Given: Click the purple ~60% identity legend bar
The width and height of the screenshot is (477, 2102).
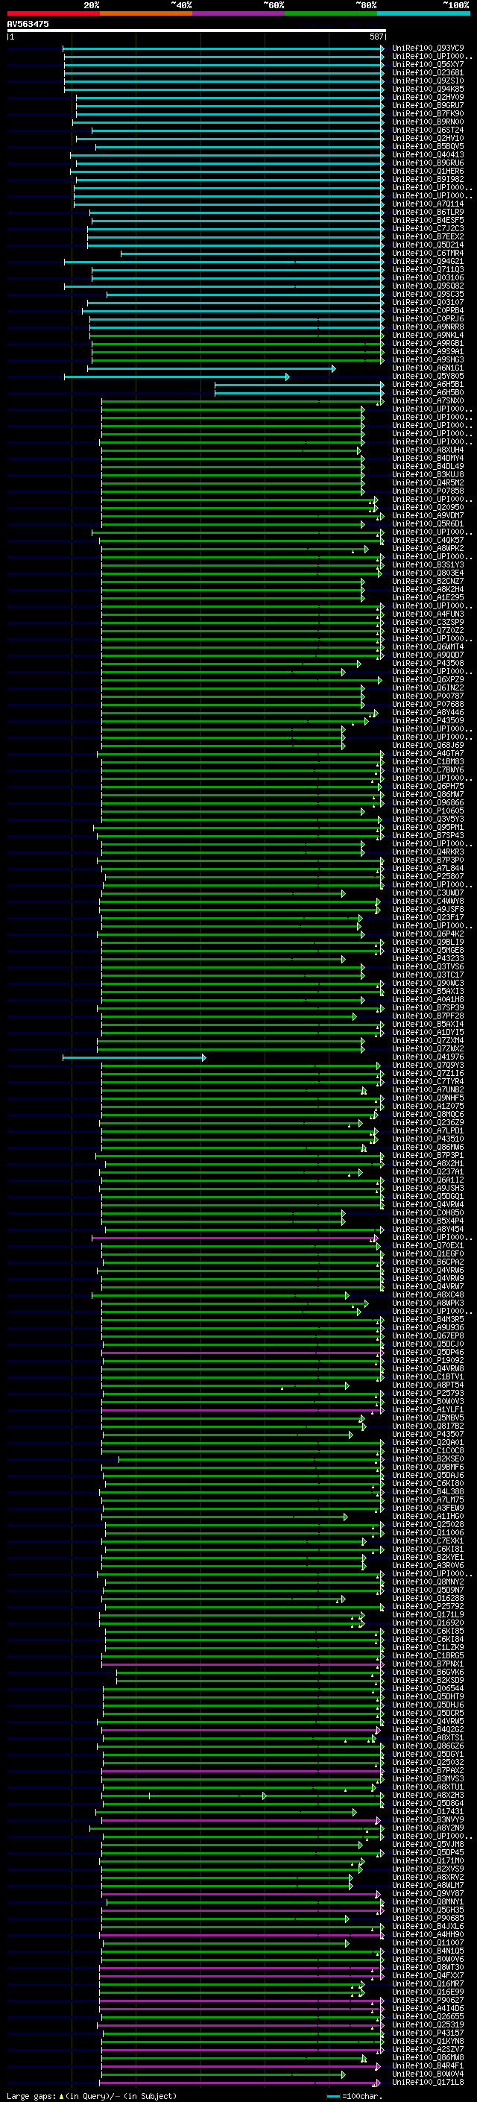Looking at the screenshot, I should coord(238,13).
